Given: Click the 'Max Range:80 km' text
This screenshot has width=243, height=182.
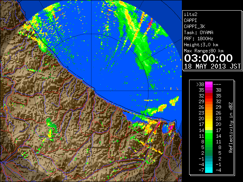Looking at the screenshot, I should tap(204, 51).
